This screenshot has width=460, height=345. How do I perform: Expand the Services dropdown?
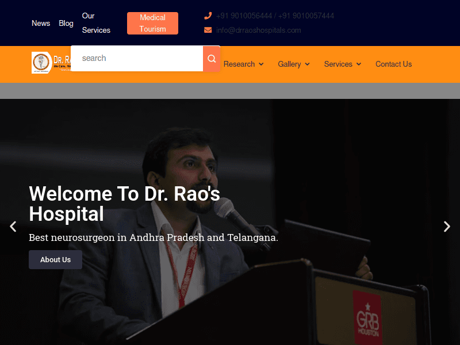click(x=339, y=64)
